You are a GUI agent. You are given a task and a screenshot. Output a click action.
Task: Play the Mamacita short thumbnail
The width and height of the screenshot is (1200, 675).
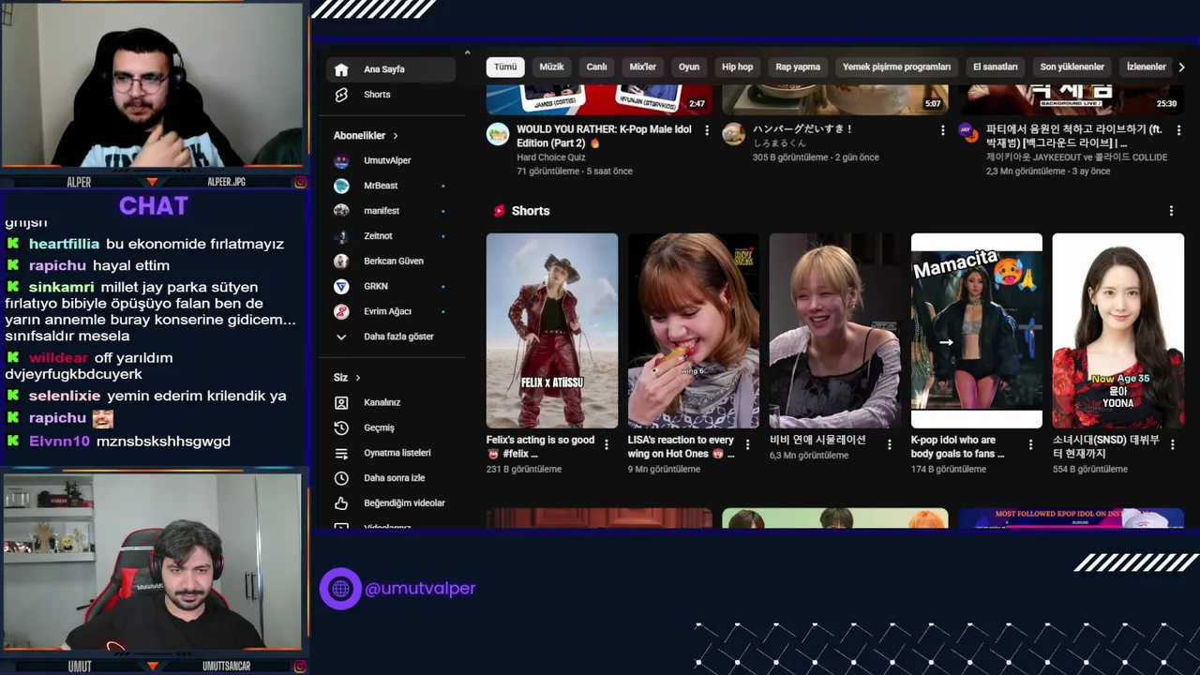click(x=977, y=331)
